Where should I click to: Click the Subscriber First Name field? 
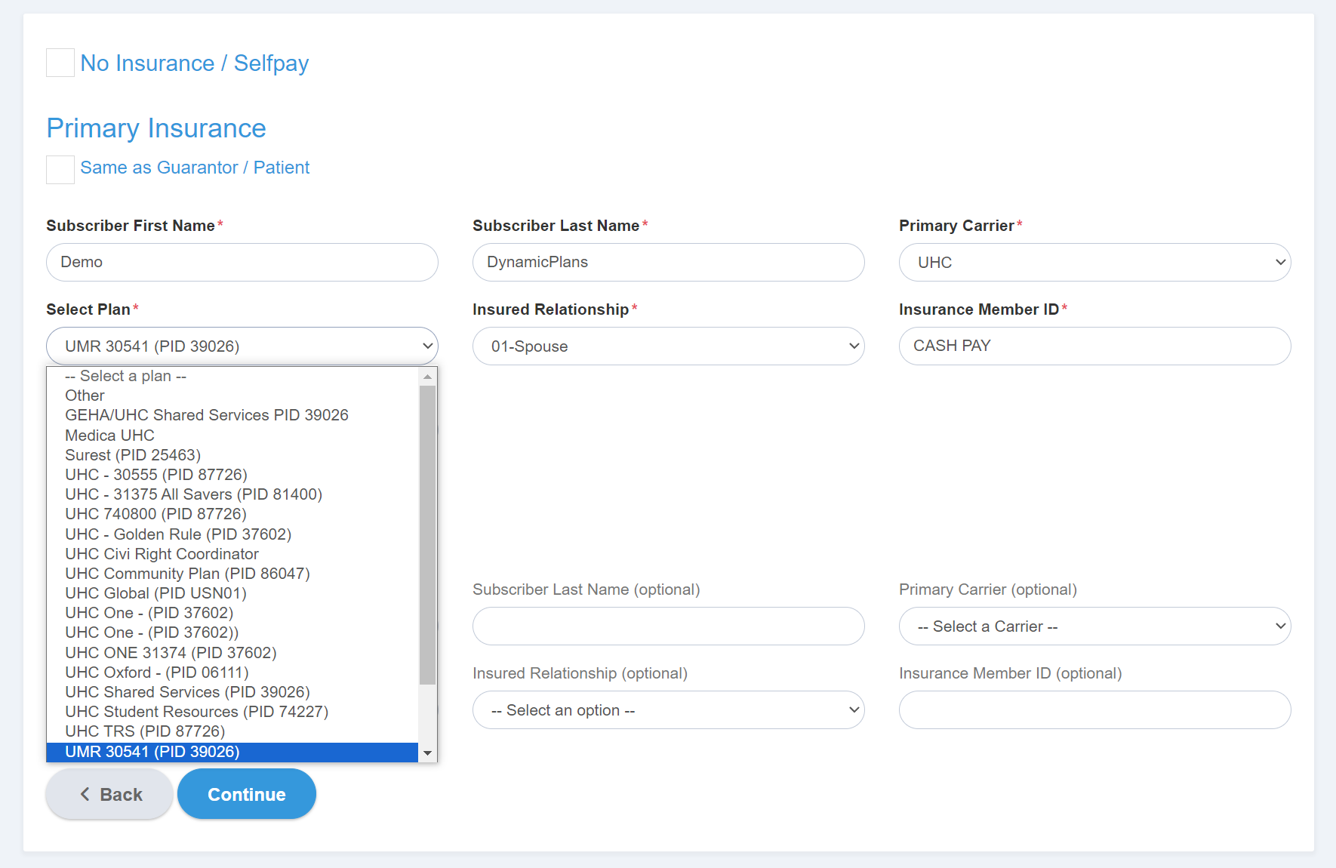242,262
